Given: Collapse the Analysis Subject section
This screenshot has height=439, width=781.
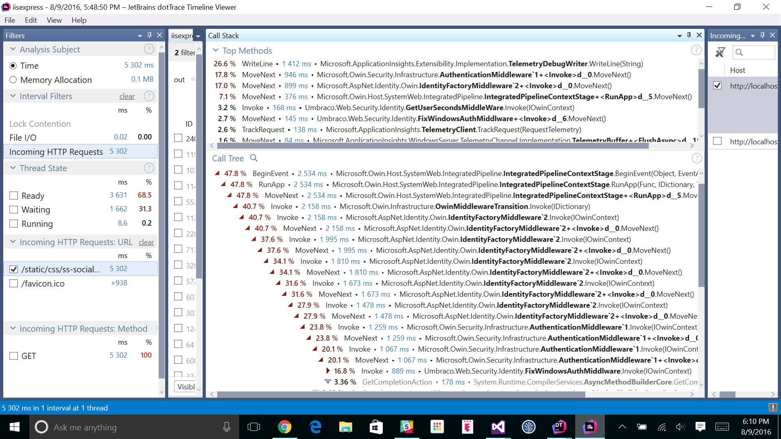Looking at the screenshot, I should click(x=13, y=49).
